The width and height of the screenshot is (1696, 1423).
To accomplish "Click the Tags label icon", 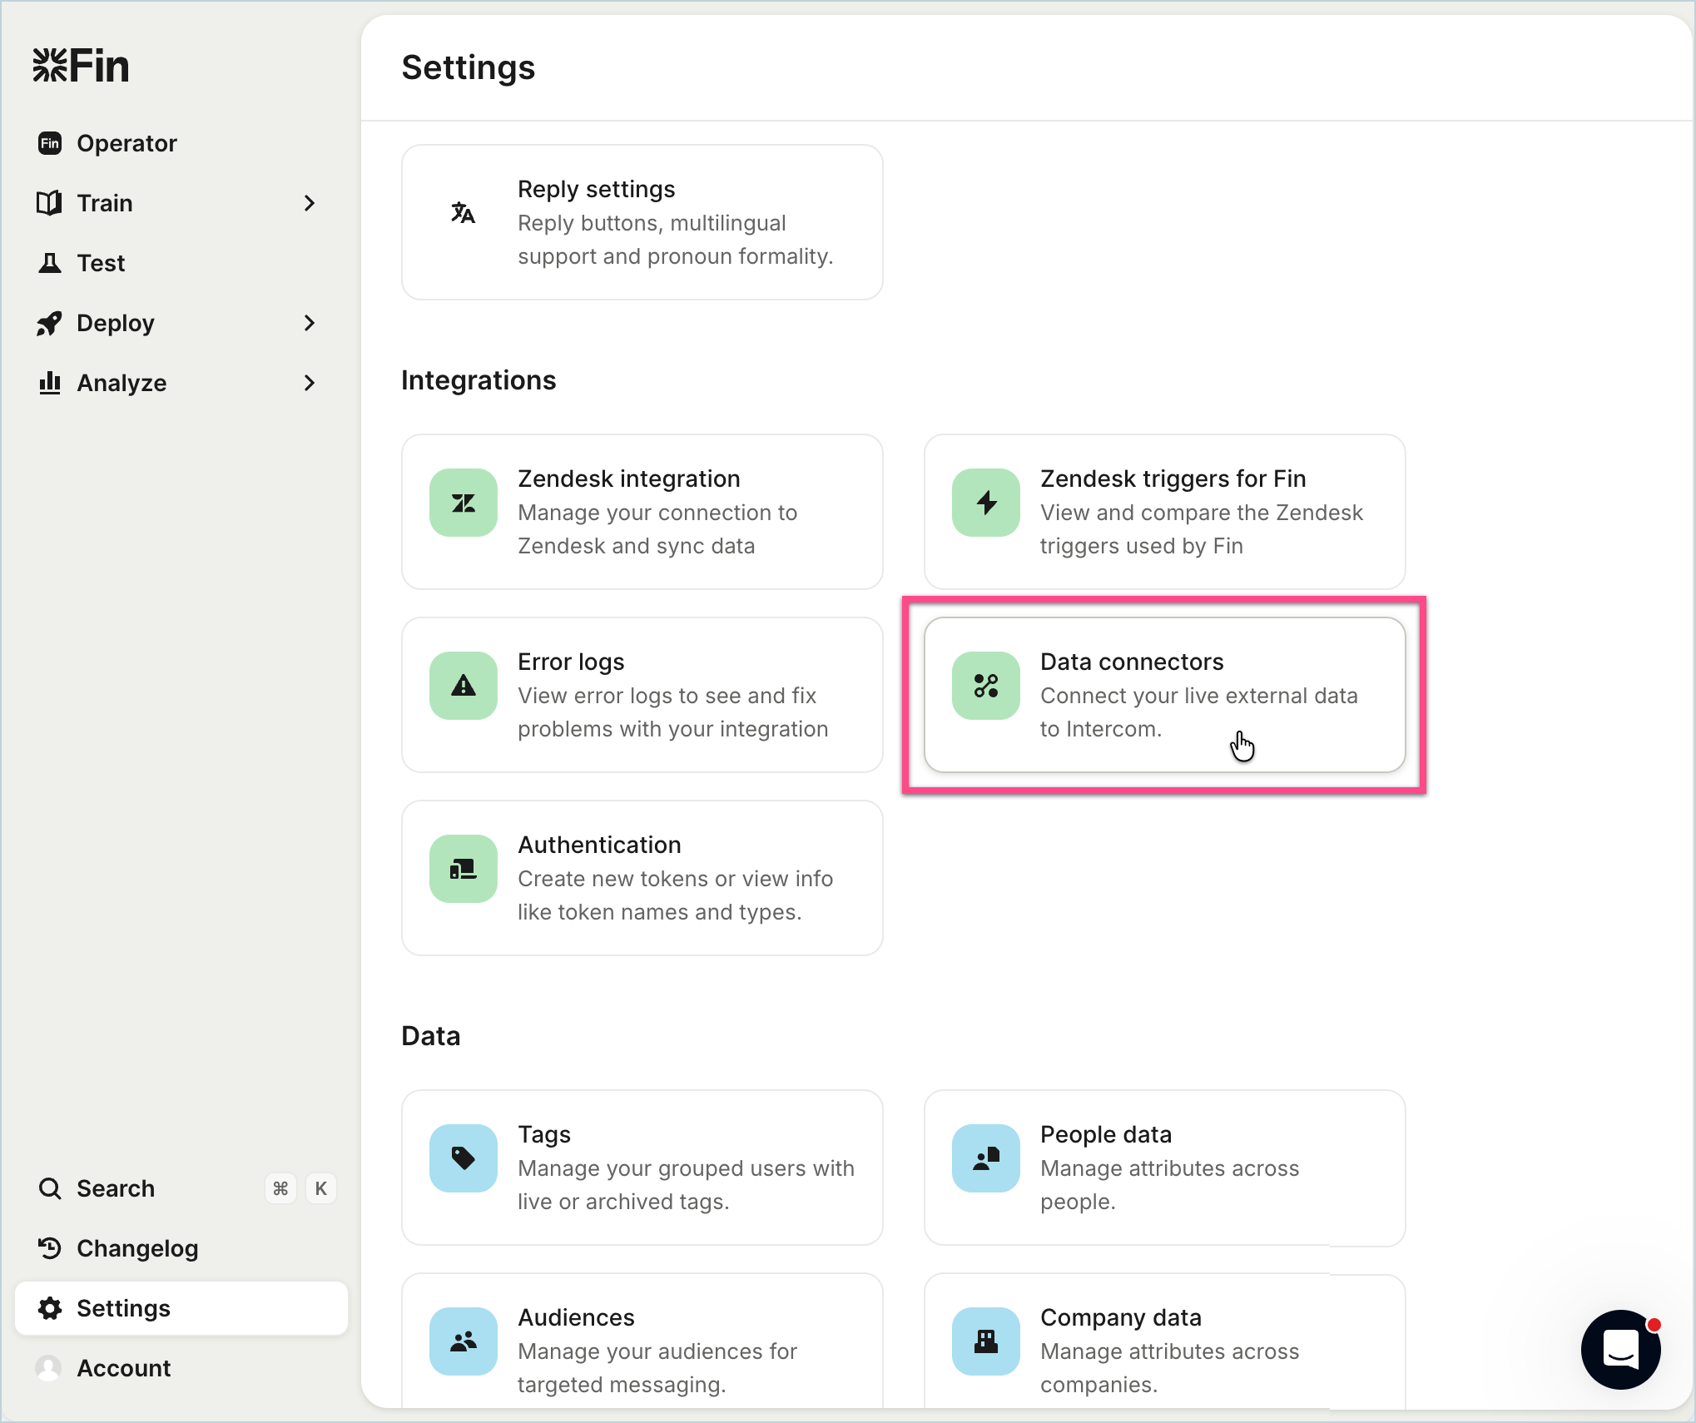I will pos(464,1158).
